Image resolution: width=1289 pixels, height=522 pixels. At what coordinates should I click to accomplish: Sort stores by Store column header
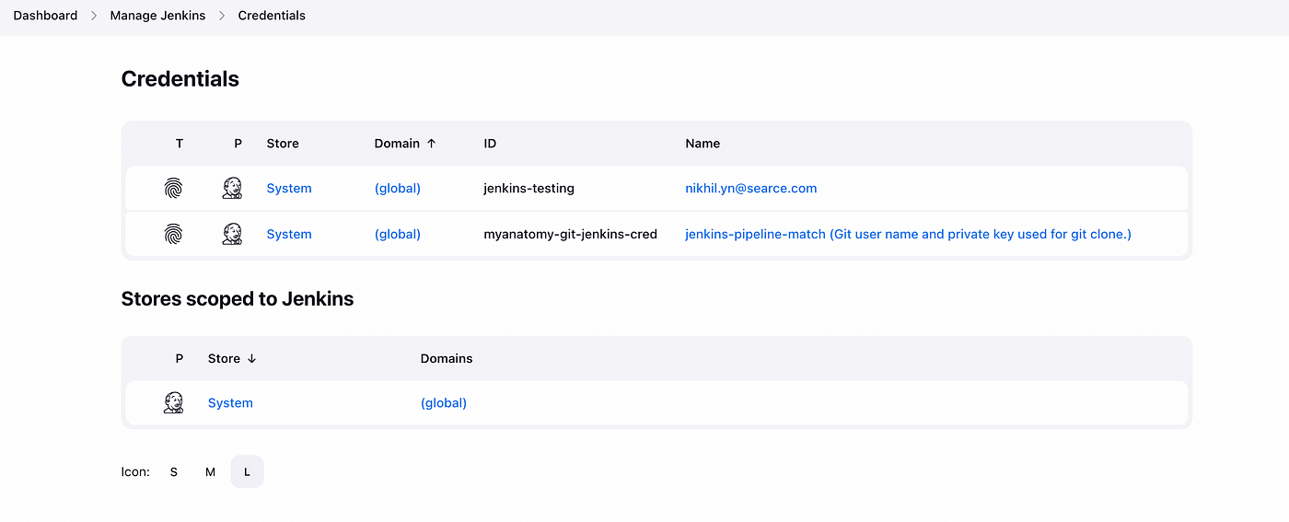coord(232,359)
